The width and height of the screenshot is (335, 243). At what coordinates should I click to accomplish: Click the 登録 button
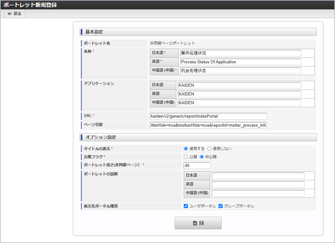coord(198,223)
